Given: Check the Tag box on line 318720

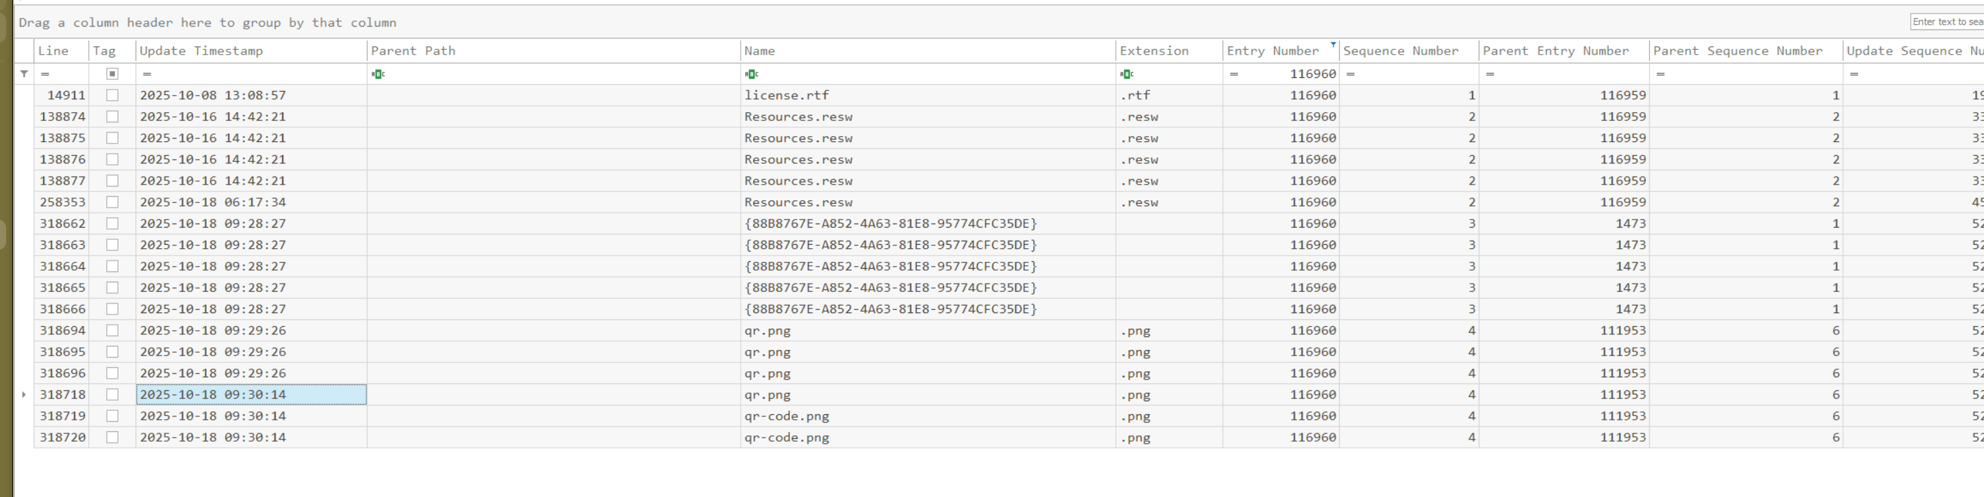Looking at the screenshot, I should [112, 437].
